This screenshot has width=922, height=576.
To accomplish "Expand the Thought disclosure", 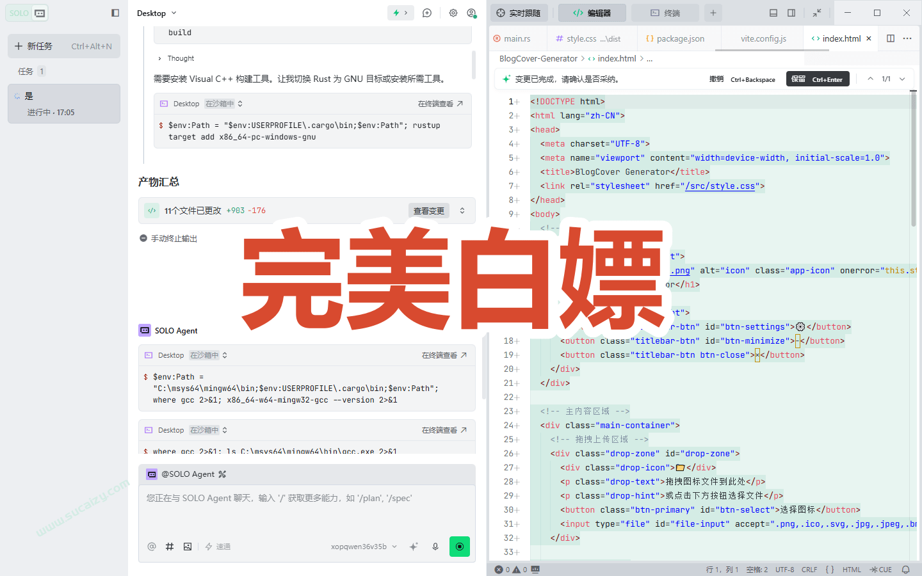I will click(175, 58).
